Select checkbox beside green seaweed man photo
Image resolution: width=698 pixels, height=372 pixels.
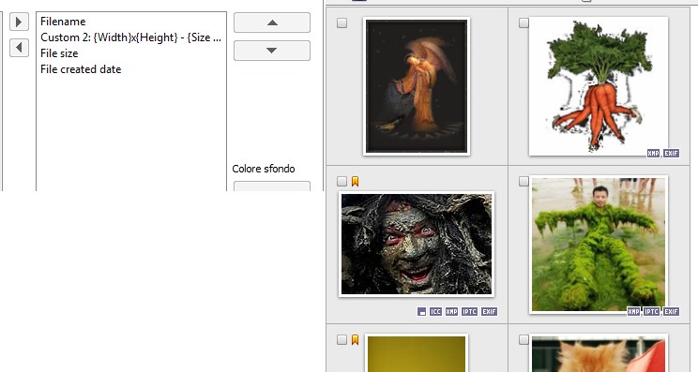(523, 181)
